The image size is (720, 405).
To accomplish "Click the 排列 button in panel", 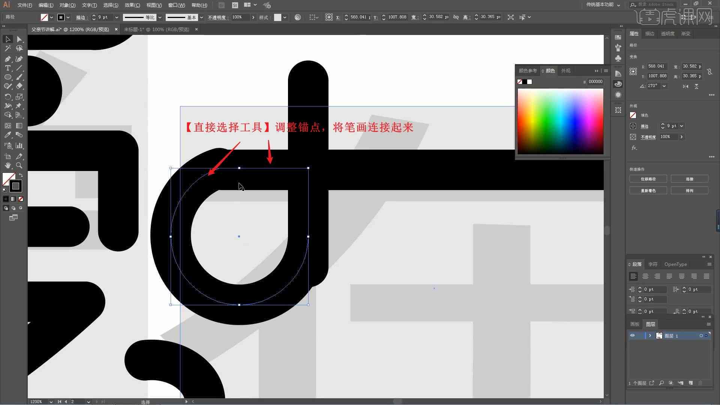I will point(689,190).
